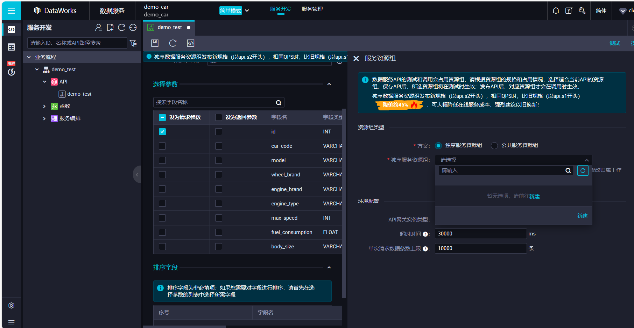The width and height of the screenshot is (634, 328).
Task: Collapse the select parameters section
Action: point(329,84)
